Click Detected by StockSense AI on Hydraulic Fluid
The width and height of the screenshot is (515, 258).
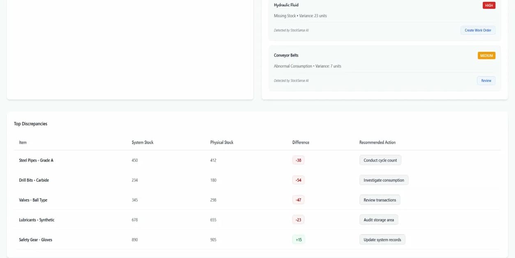pos(291,30)
